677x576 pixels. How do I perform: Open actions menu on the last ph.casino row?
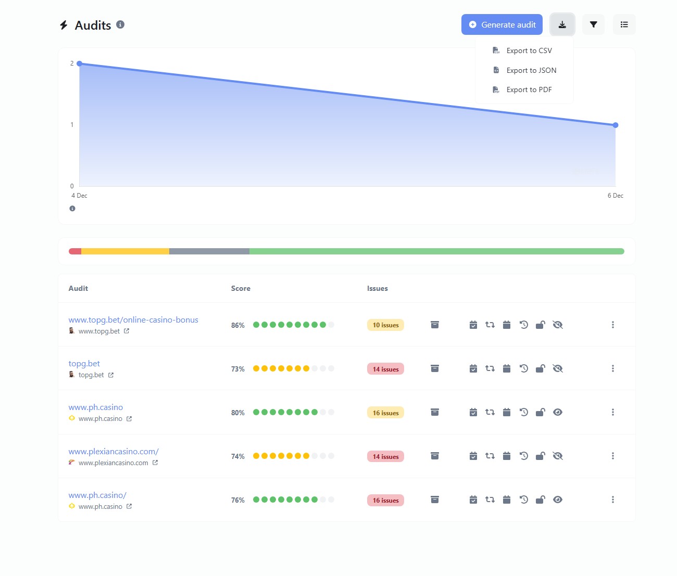click(613, 499)
